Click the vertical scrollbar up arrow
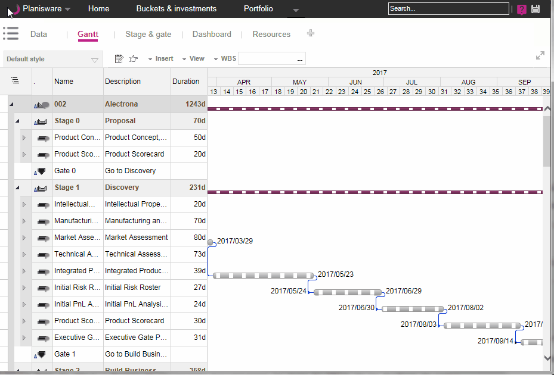554x375 pixels. point(547,109)
